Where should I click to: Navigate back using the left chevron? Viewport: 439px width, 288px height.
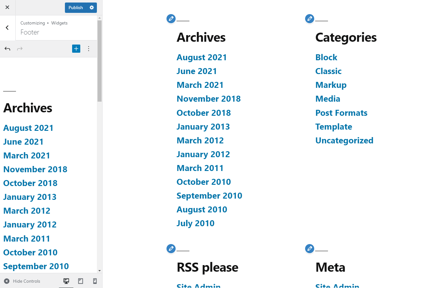click(7, 28)
